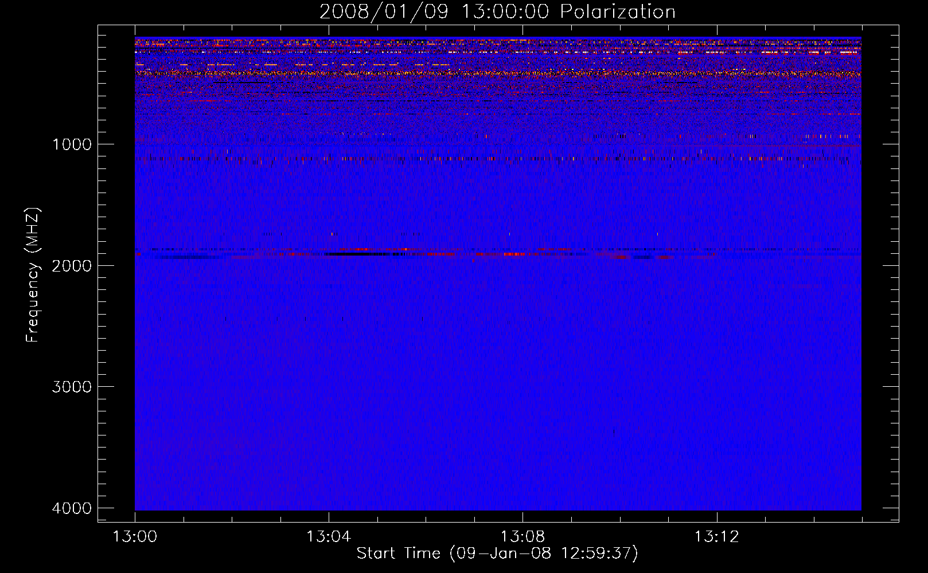Click the 13:04 time tick label
This screenshot has height=573, width=928.
click(x=329, y=537)
